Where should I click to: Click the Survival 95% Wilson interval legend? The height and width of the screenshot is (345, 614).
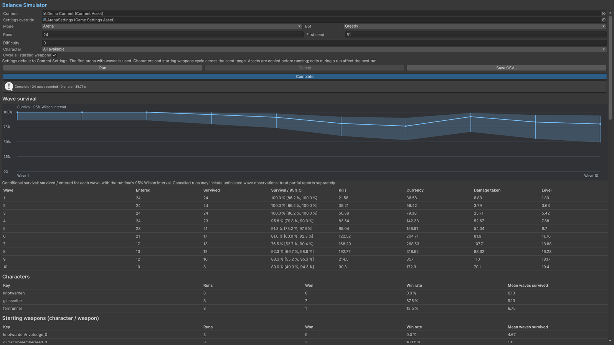click(x=41, y=107)
